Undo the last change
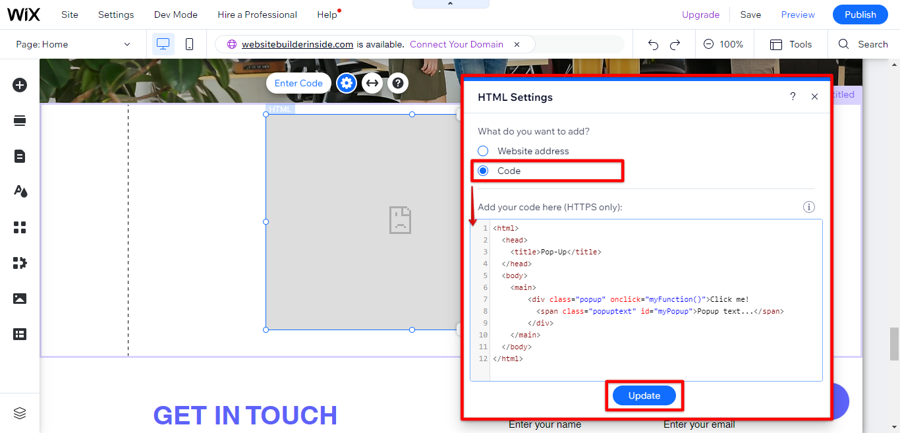 (652, 44)
